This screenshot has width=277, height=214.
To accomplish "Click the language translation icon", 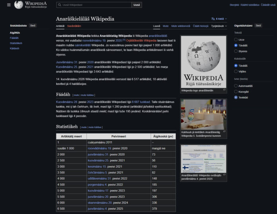I will click(213, 19).
